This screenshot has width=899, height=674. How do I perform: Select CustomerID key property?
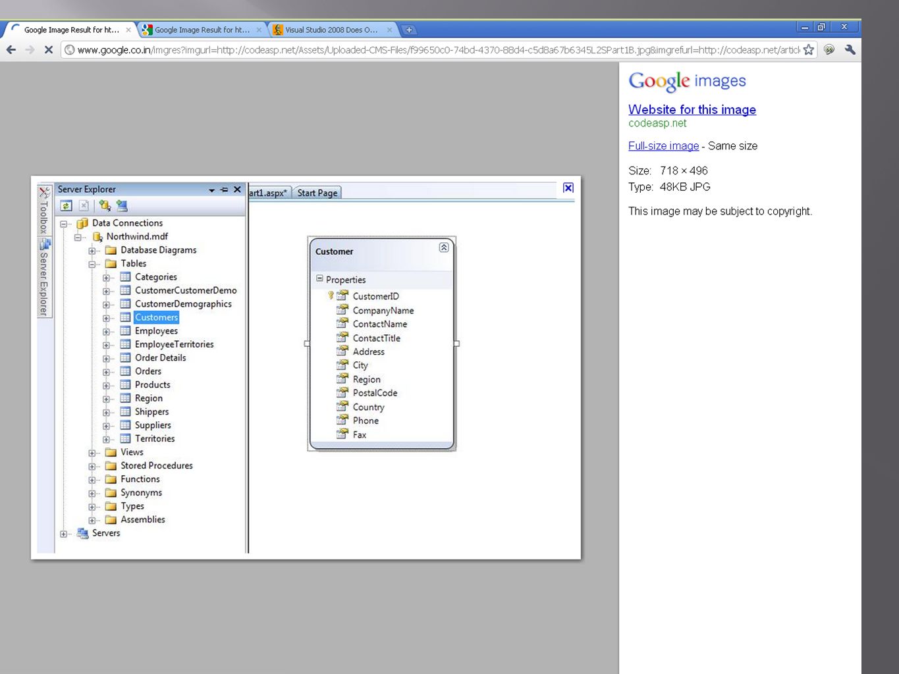(375, 296)
